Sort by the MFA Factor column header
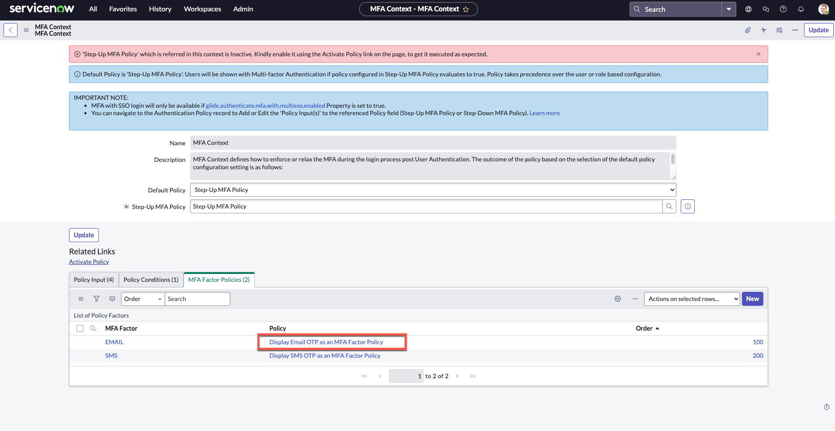The image size is (835, 431). 121,328
